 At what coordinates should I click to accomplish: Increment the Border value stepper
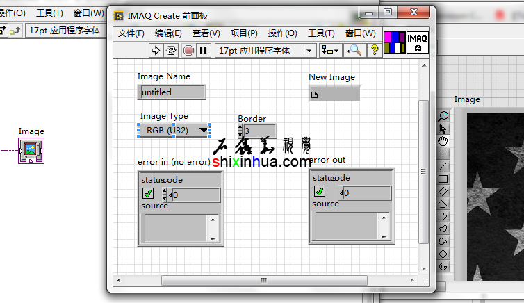(x=240, y=127)
